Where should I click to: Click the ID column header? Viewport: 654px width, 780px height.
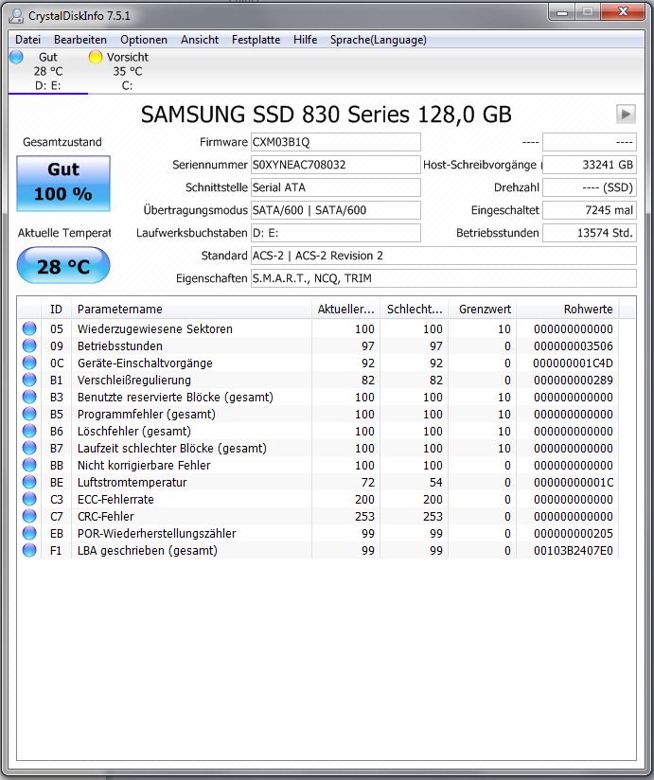(56, 309)
